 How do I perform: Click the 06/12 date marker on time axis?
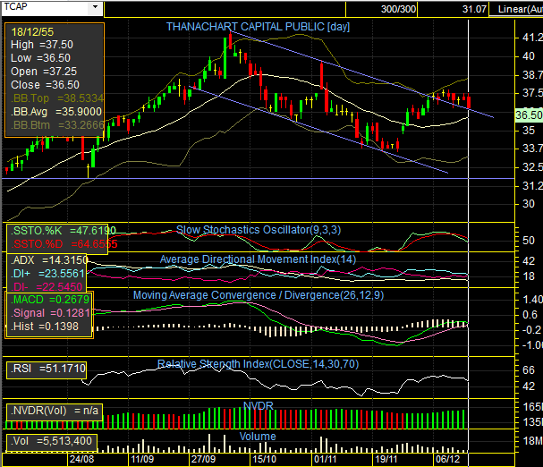[447, 459]
